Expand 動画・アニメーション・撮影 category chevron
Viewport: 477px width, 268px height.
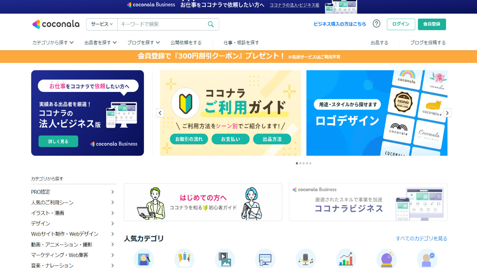[113, 245]
